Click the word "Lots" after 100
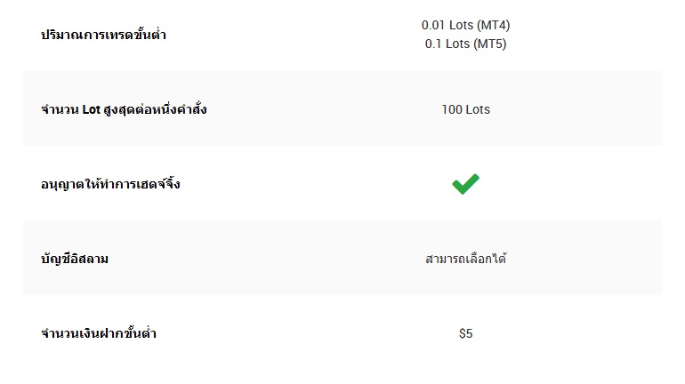 pyautogui.click(x=478, y=109)
